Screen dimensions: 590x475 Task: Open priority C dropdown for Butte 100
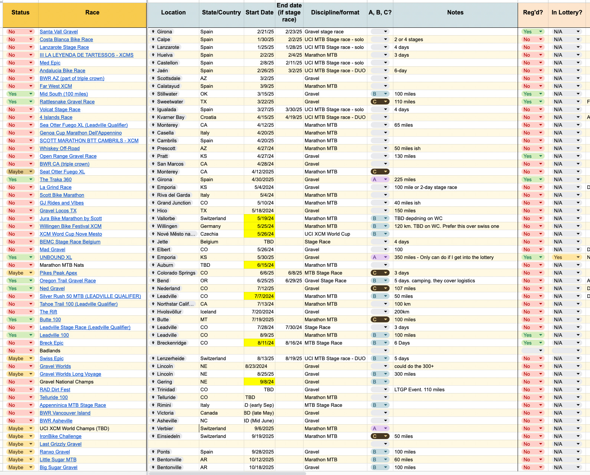[380, 319]
